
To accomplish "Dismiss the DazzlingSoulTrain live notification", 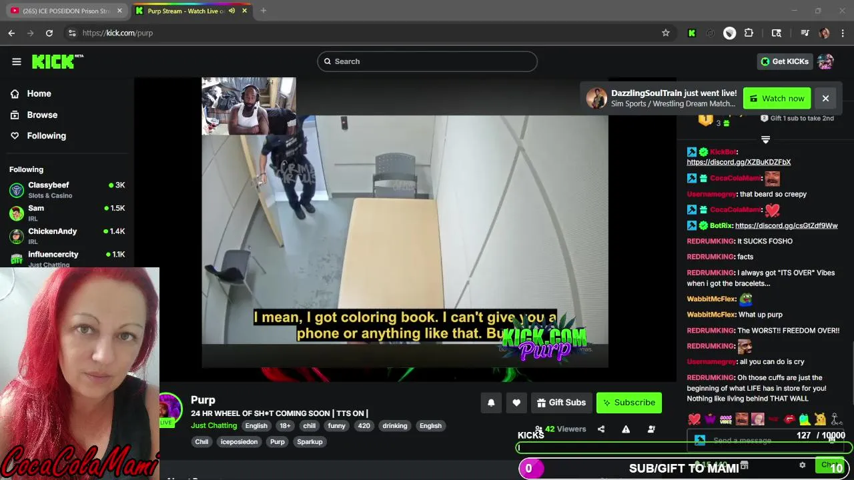I will [825, 99].
